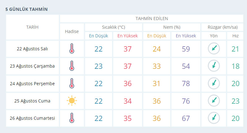Click the wind direction arrow for 23 Ağustos
The height and width of the screenshot is (133, 247).
click(x=214, y=66)
